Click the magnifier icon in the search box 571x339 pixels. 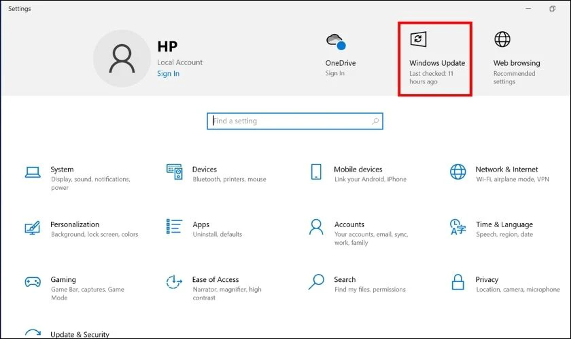375,121
